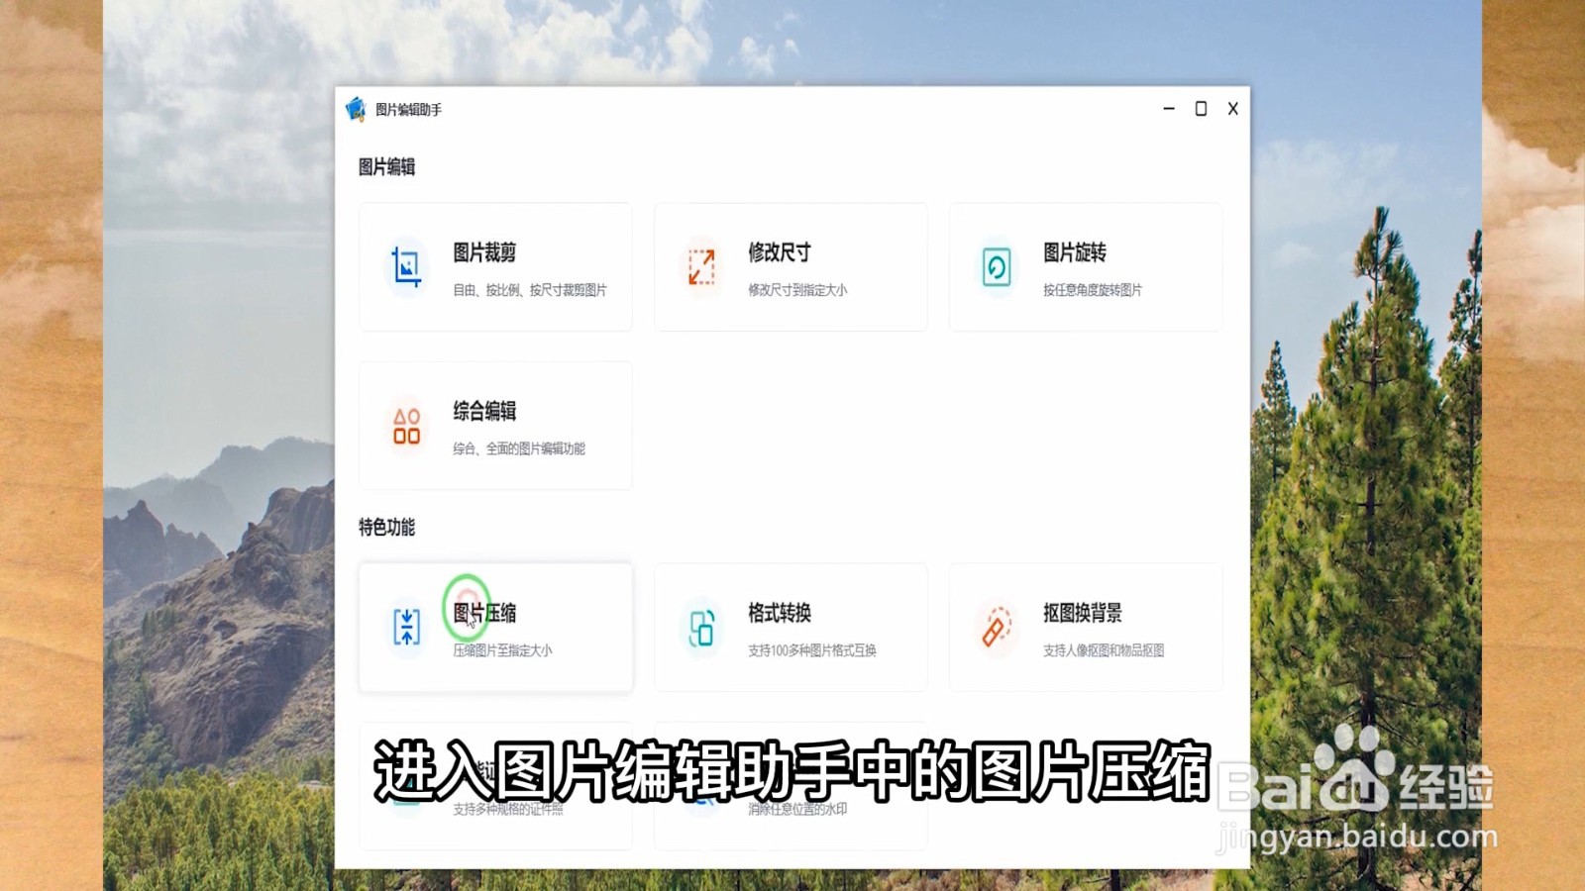
Task: Open the 抠图换背景 feature
Action: tap(1085, 628)
